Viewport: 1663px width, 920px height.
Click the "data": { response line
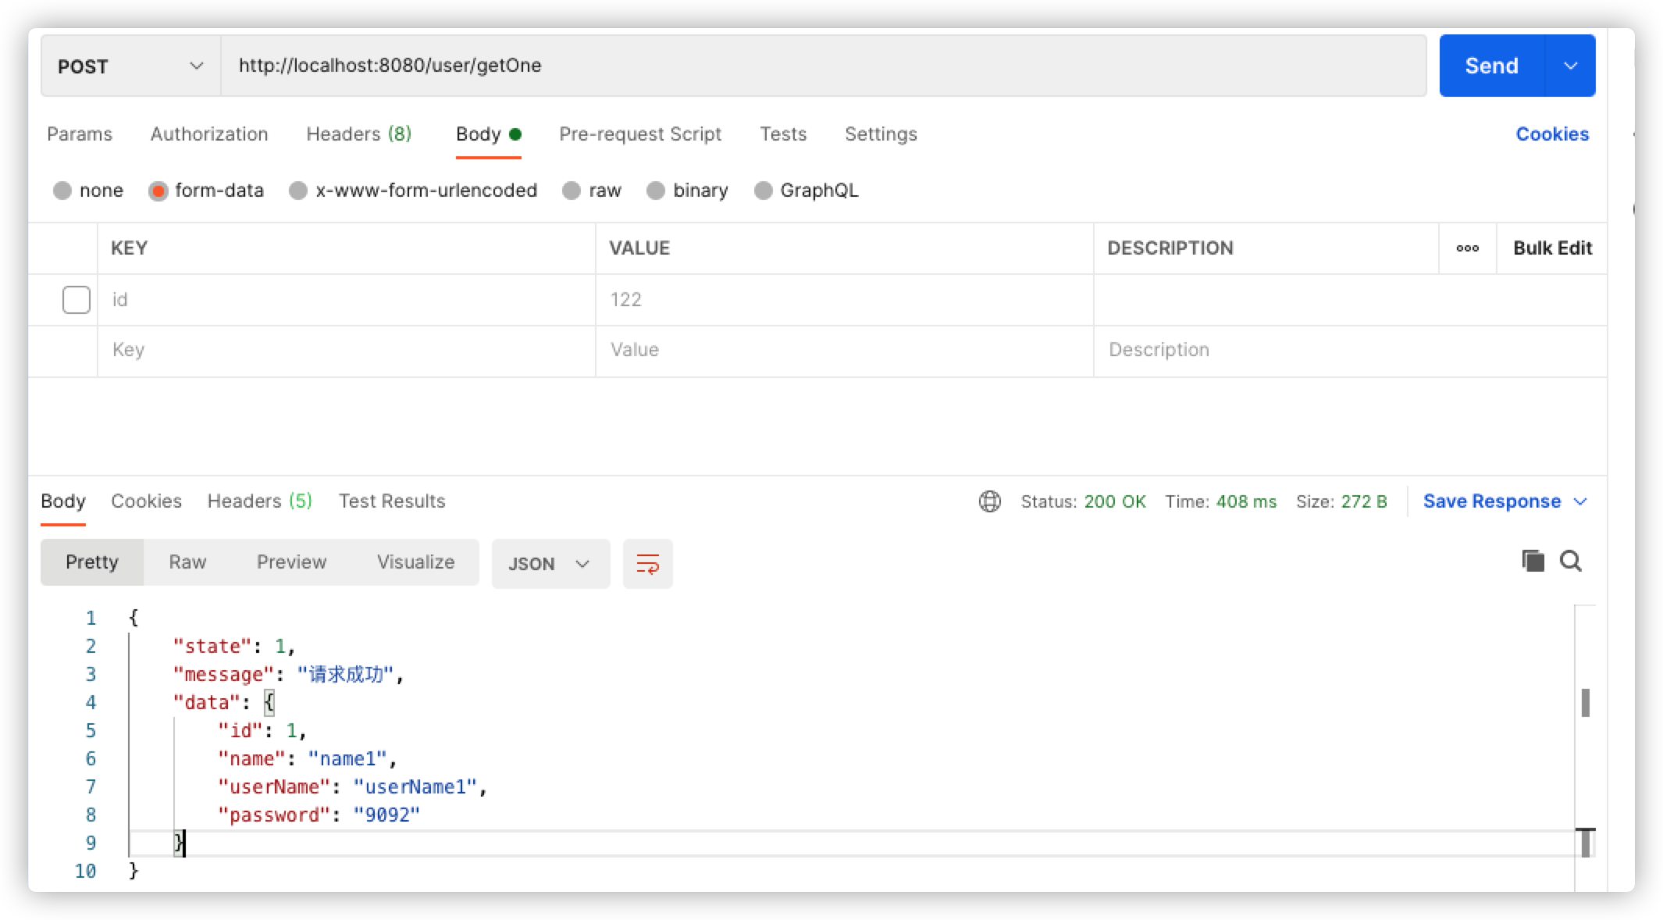(x=224, y=703)
